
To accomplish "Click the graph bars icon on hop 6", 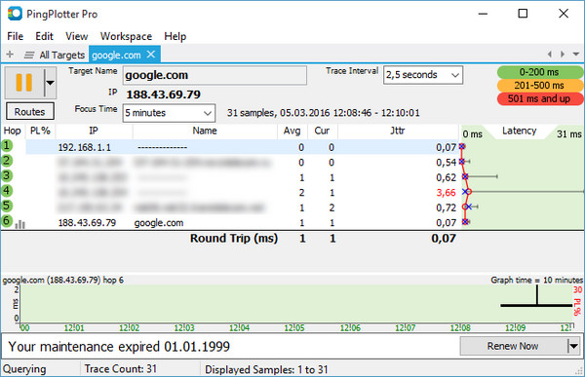I will 20,224.
